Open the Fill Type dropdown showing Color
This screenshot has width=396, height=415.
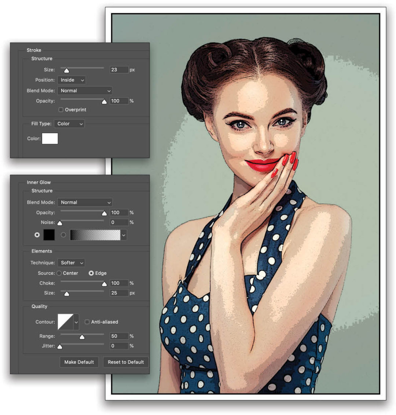click(69, 124)
